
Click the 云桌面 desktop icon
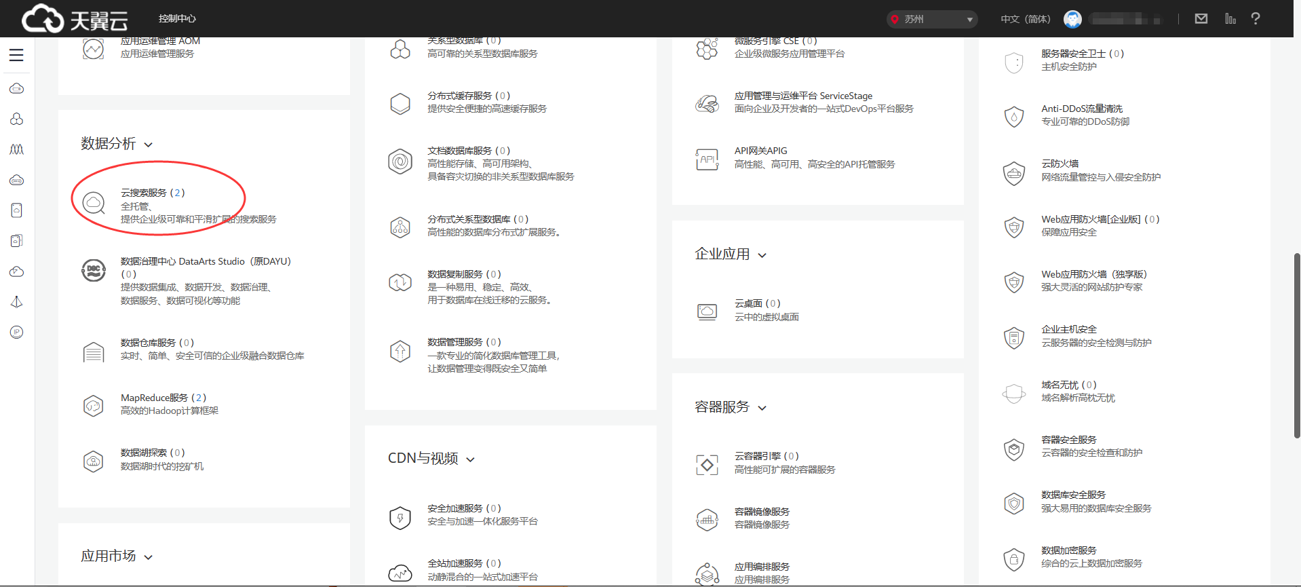point(707,311)
